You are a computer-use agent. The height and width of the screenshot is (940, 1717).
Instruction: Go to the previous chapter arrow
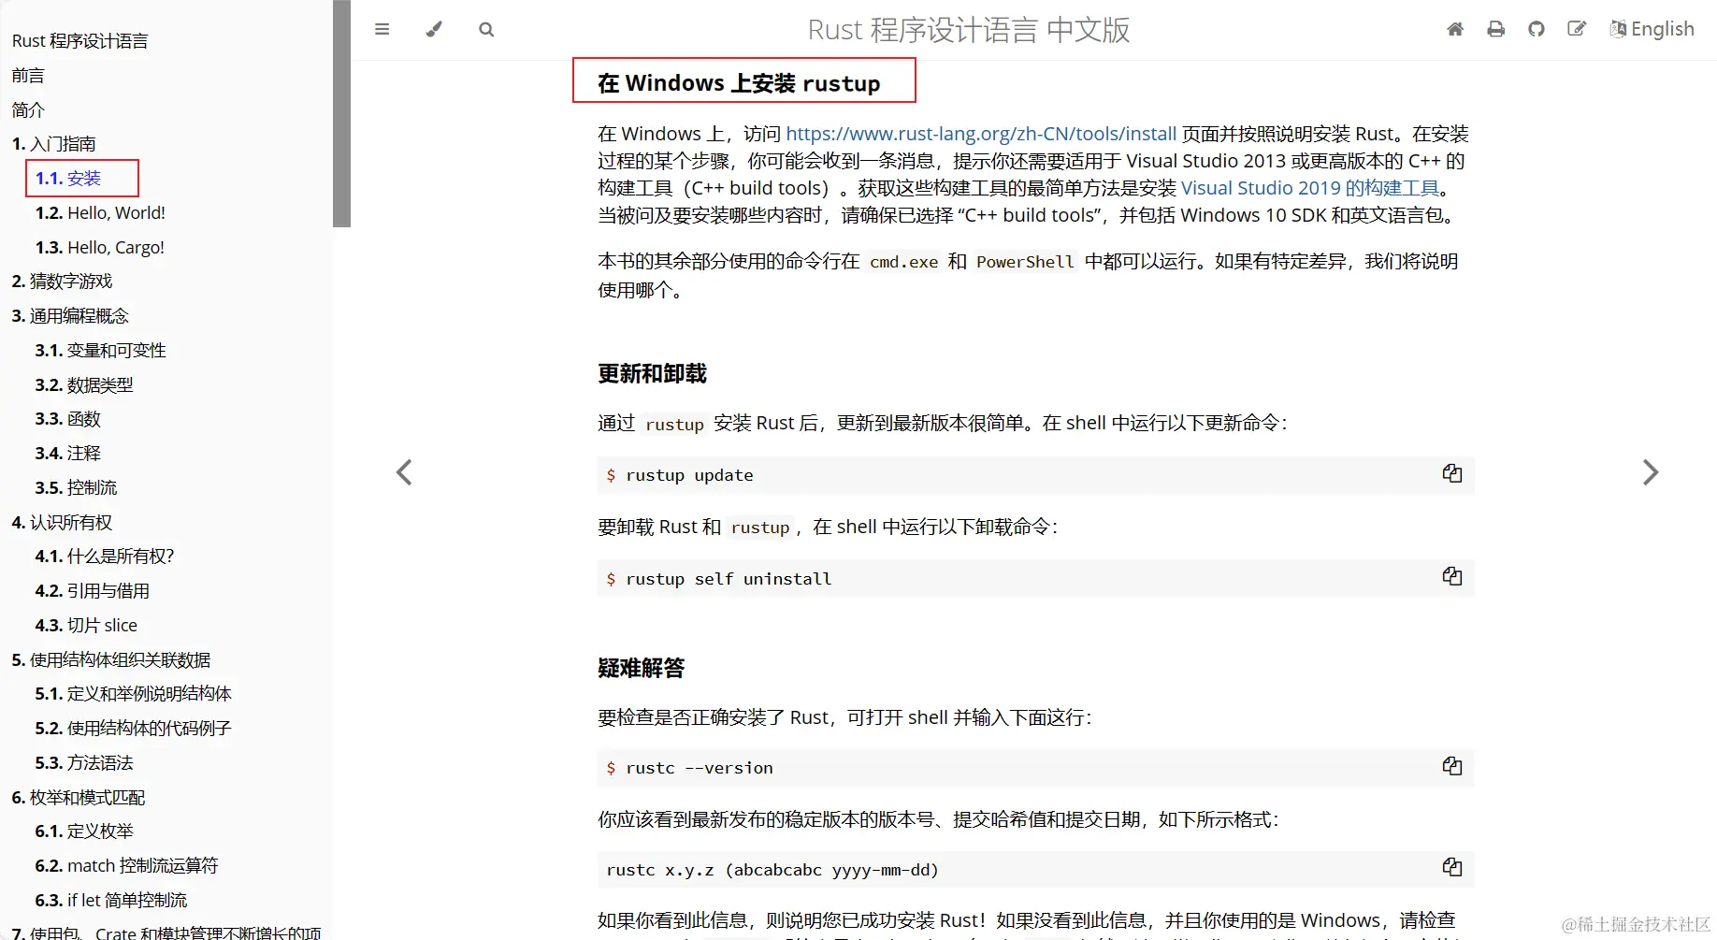click(404, 472)
